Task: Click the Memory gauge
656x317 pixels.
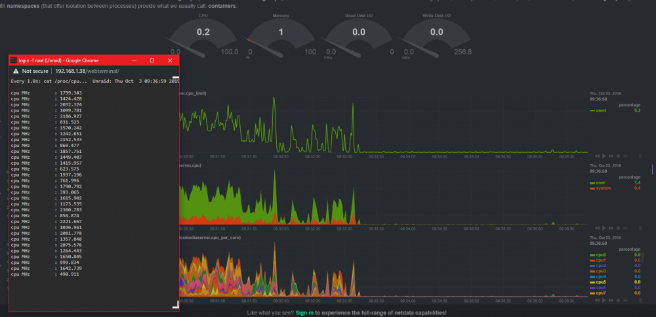Action: coord(281,37)
